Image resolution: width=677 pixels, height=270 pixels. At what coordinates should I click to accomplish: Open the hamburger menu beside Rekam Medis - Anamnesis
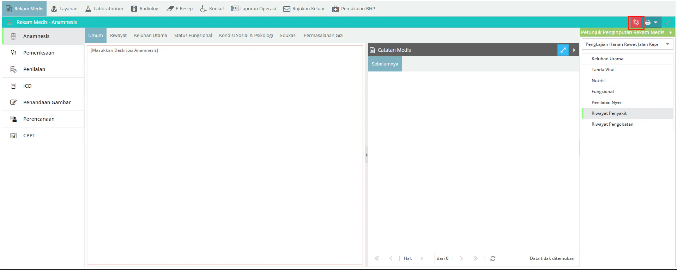coord(10,22)
